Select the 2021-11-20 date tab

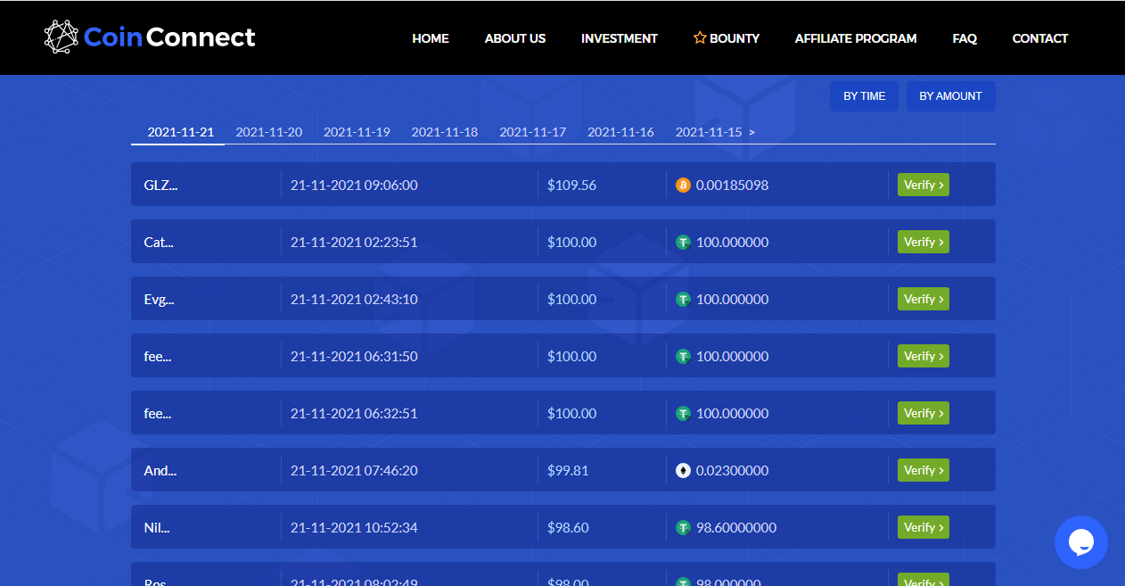269,132
